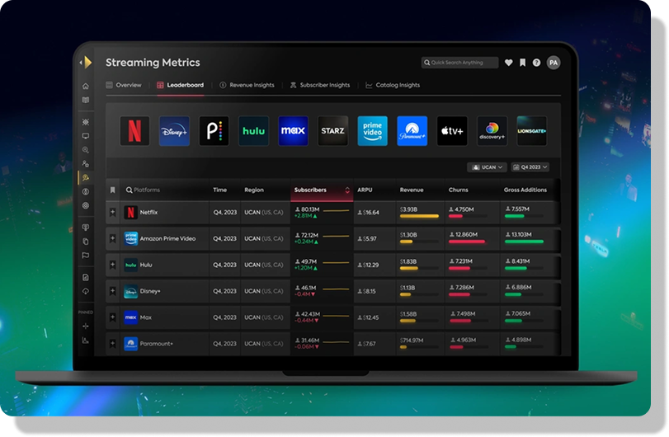Select the STARZ platform tile
The image size is (669, 437).
tap(332, 131)
